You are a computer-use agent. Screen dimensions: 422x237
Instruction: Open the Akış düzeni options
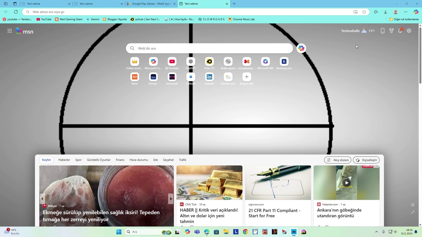[x=338, y=160]
